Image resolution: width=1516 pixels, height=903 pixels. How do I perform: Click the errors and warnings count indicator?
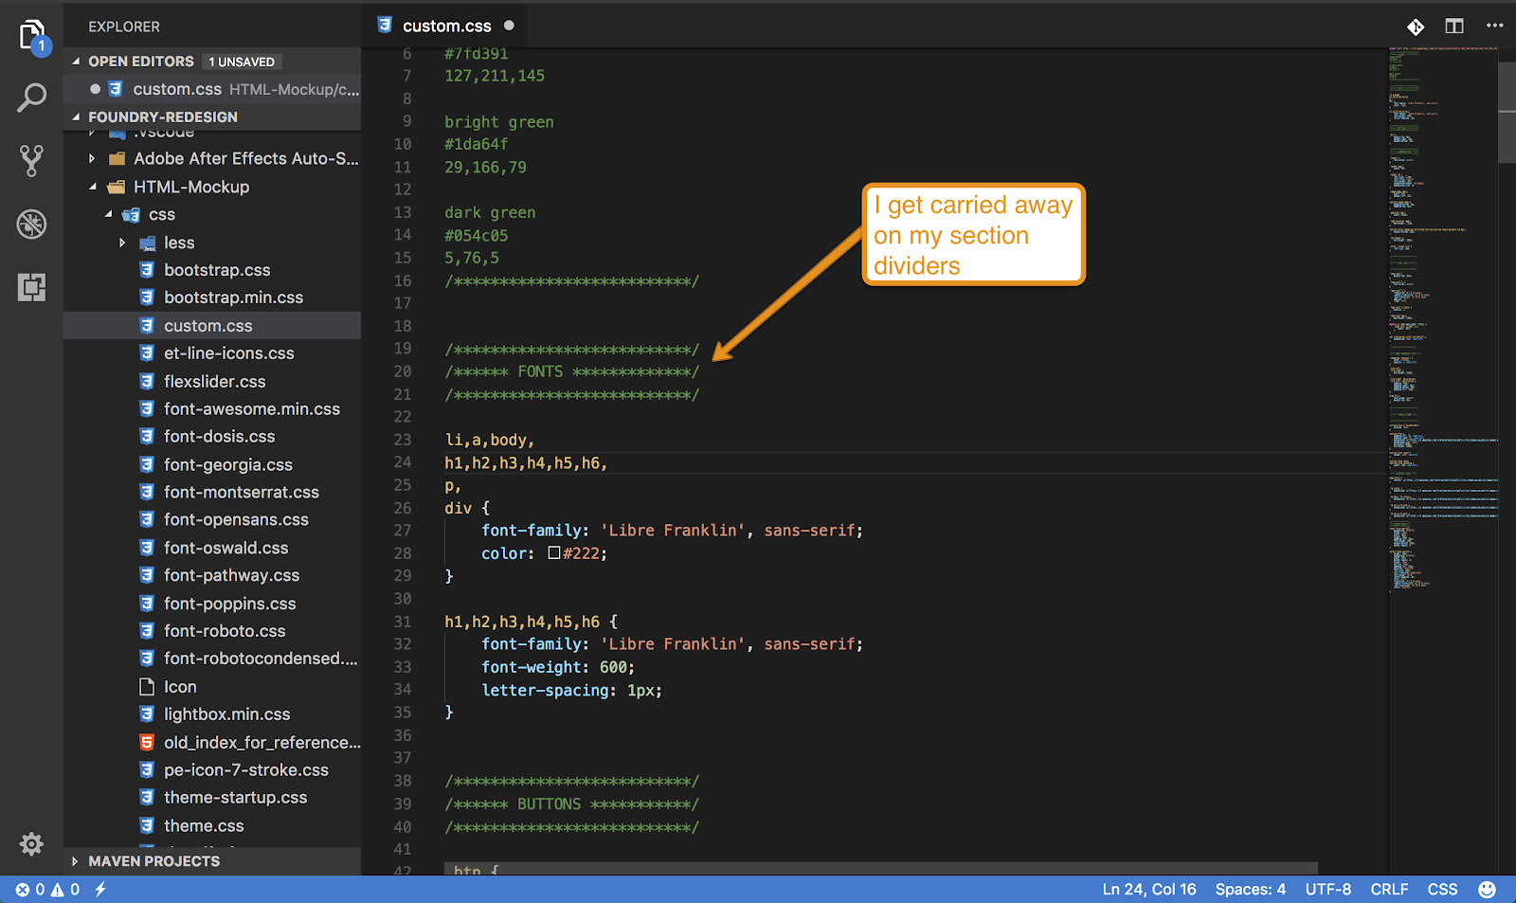47,889
